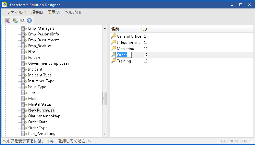Click the Issue Type dictionary icon
The image size is (255, 145).
click(x=24, y=87)
